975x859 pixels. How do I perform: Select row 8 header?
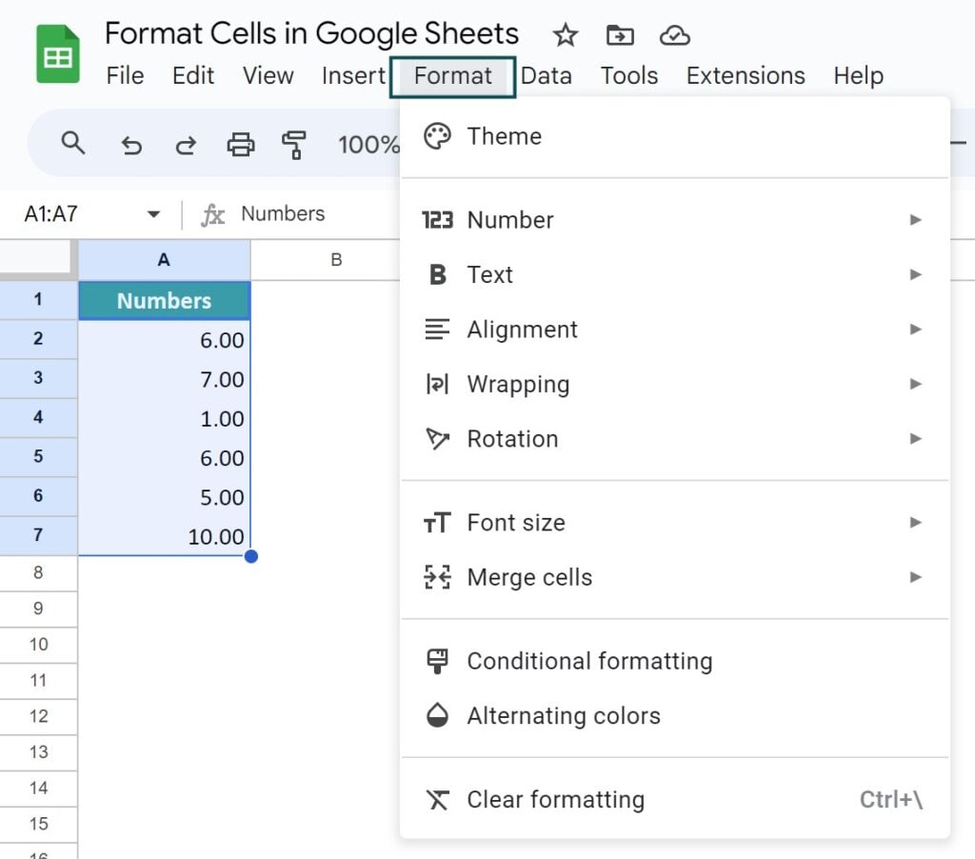pos(38,573)
